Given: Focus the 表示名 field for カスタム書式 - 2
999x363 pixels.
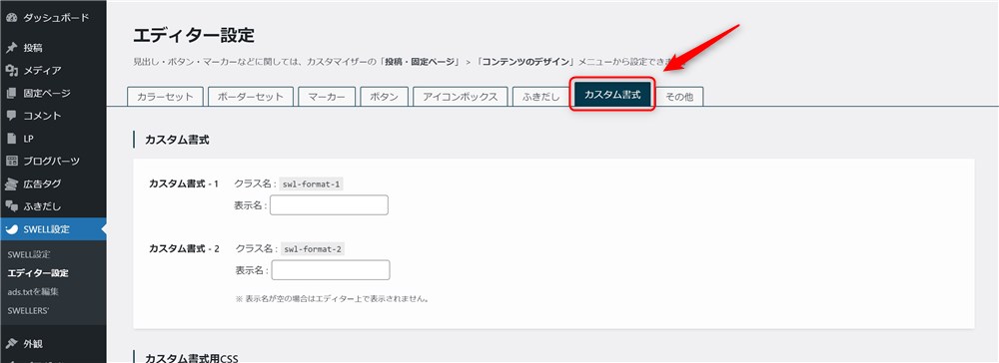Looking at the screenshot, I should point(330,269).
